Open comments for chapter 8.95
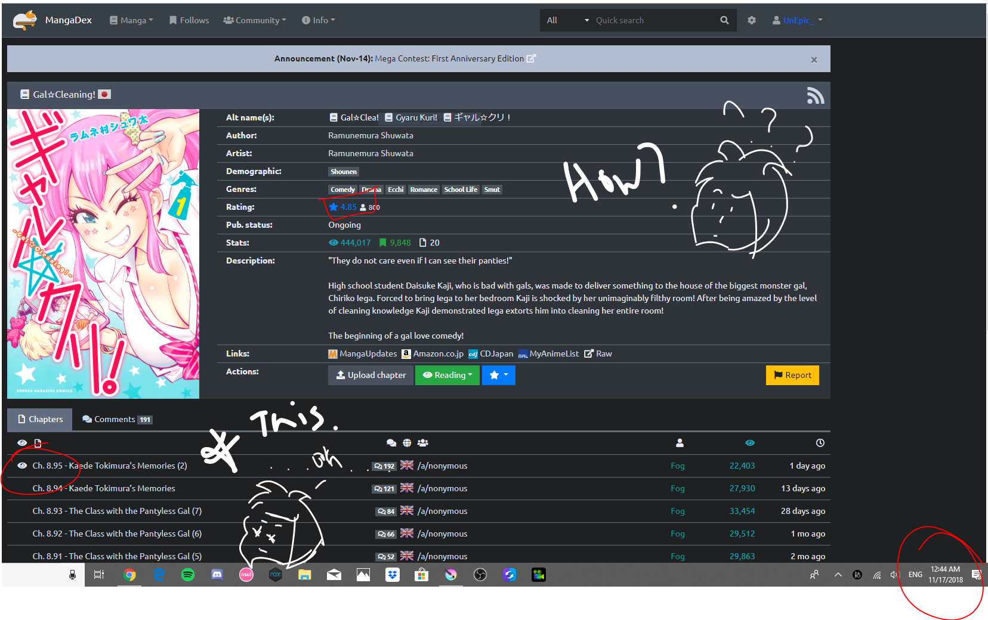The height and width of the screenshot is (620, 988). coord(384,466)
